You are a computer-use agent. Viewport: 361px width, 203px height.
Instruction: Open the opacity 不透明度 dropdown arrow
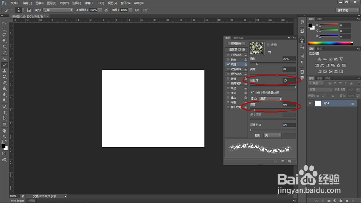coord(100,10)
